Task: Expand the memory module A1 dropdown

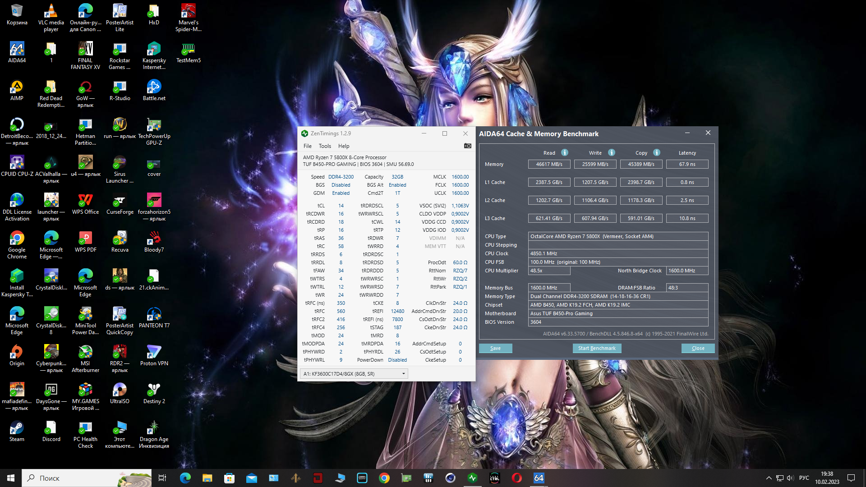Action: click(x=403, y=373)
